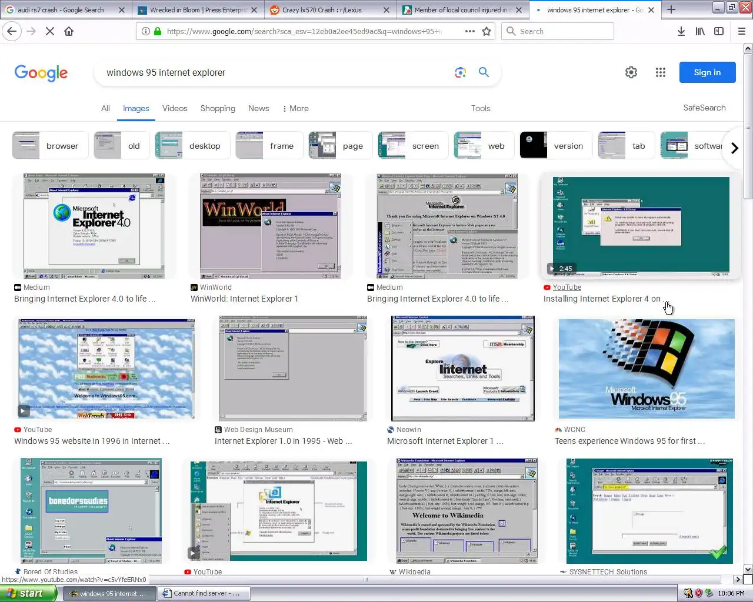The image size is (753, 602).
Task: Switch to 'Cannot find server' taskbar window
Action: 204,593
